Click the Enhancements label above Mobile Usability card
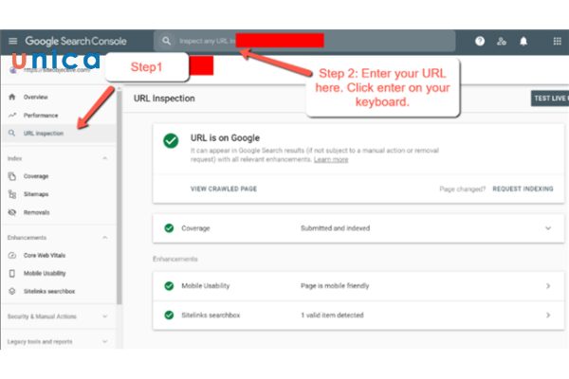Viewport: 569px width, 379px height. coord(175,259)
